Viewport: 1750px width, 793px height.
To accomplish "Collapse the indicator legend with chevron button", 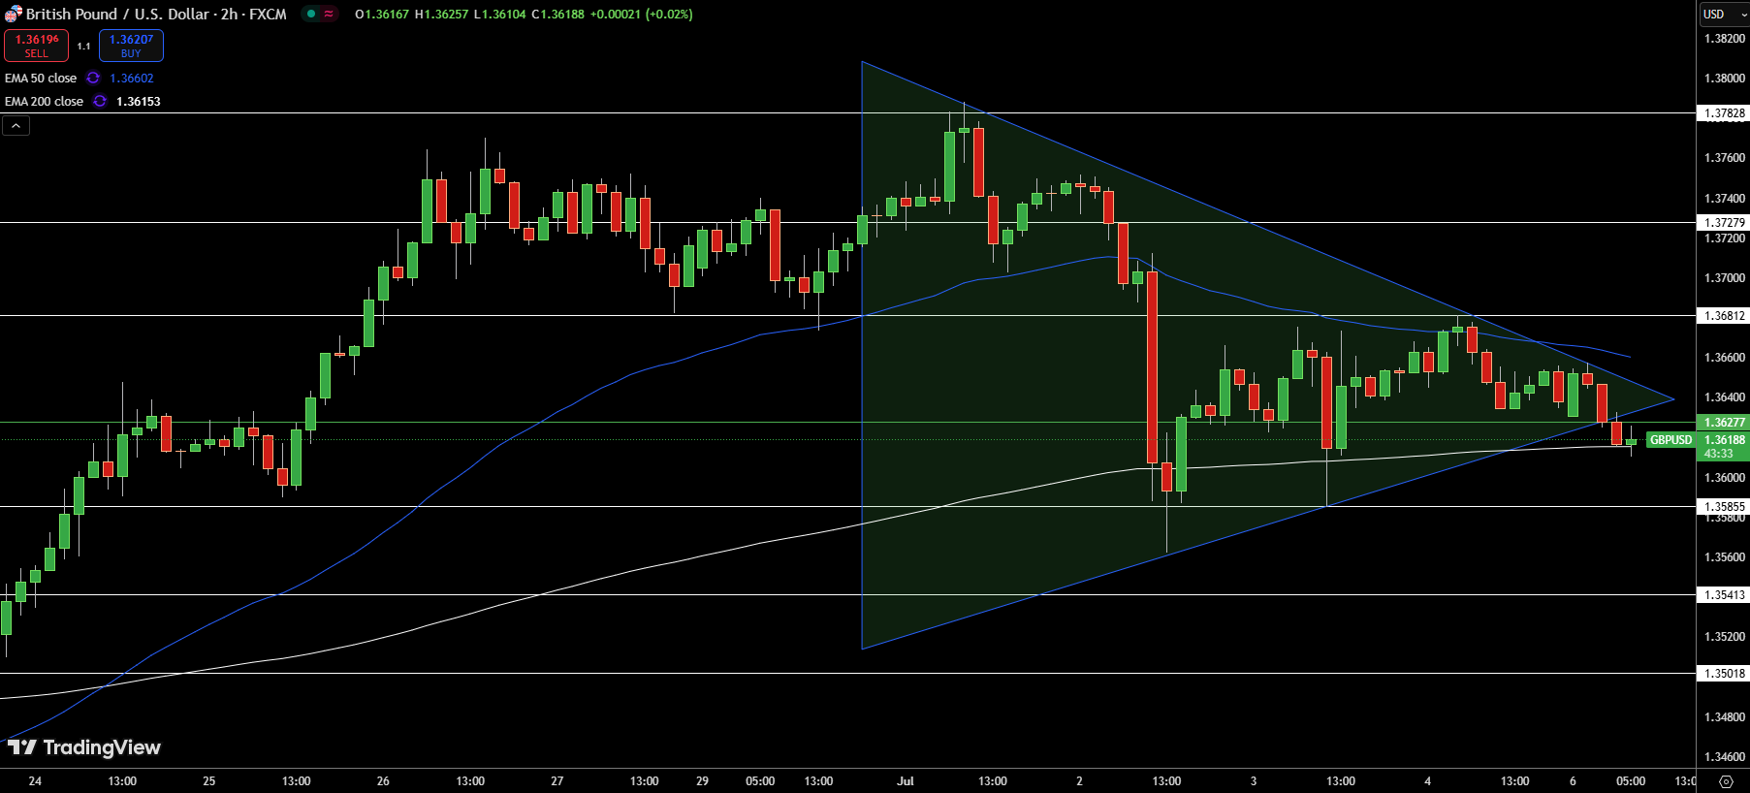I will (16, 125).
